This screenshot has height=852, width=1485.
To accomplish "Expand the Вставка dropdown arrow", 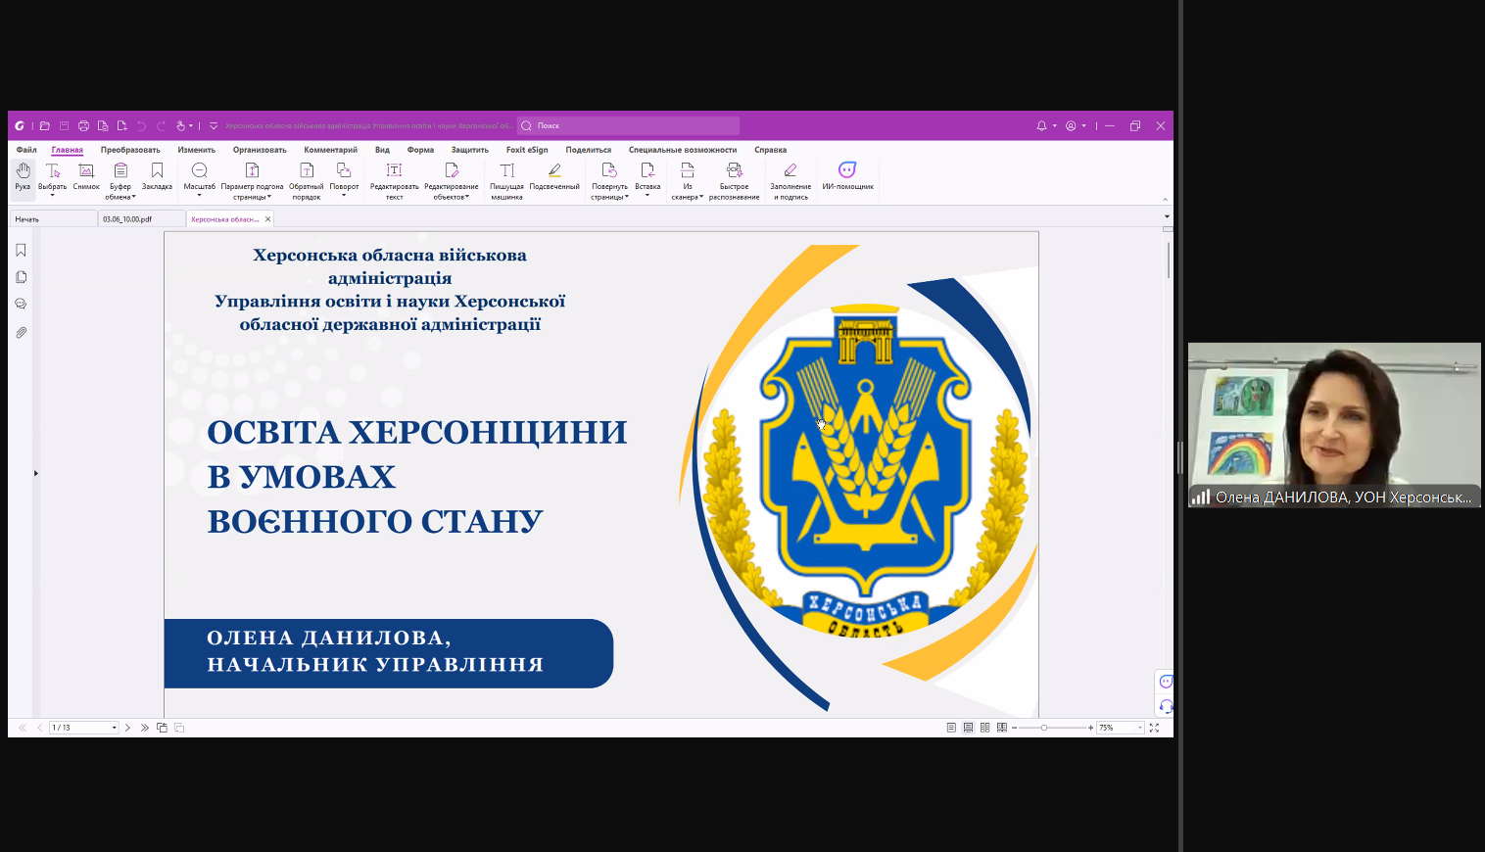I will [x=647, y=196].
